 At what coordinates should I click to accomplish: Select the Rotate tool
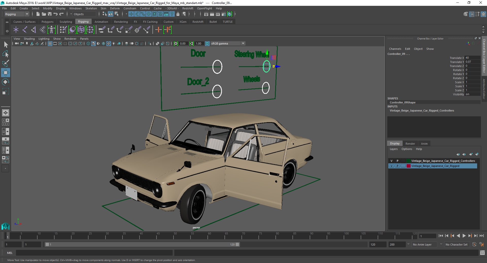pyautogui.click(x=6, y=82)
